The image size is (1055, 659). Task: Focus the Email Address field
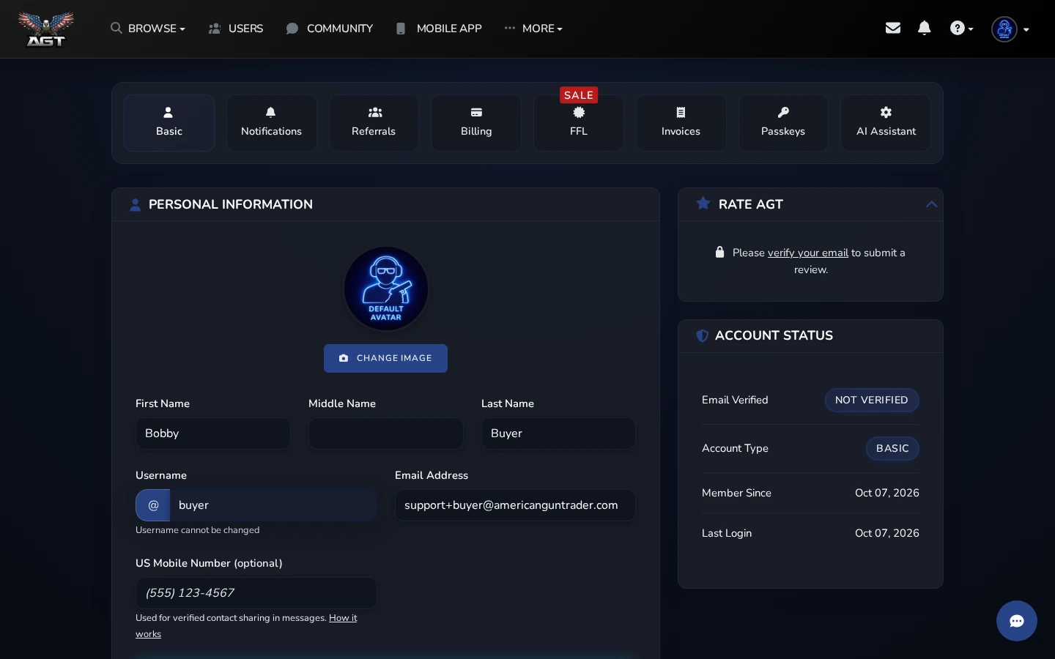(x=515, y=505)
